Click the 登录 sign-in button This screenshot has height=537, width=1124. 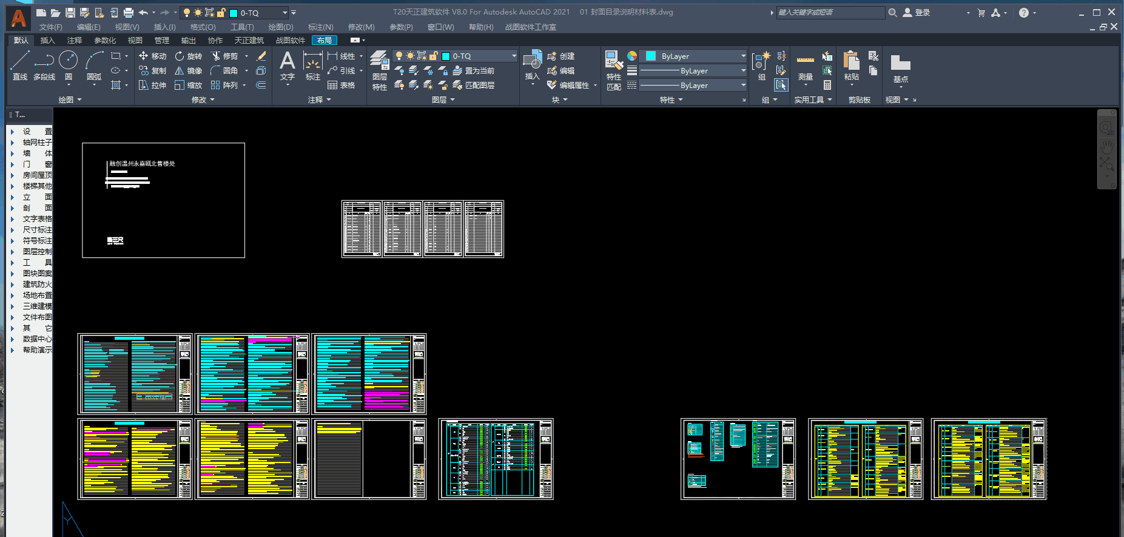[917, 12]
